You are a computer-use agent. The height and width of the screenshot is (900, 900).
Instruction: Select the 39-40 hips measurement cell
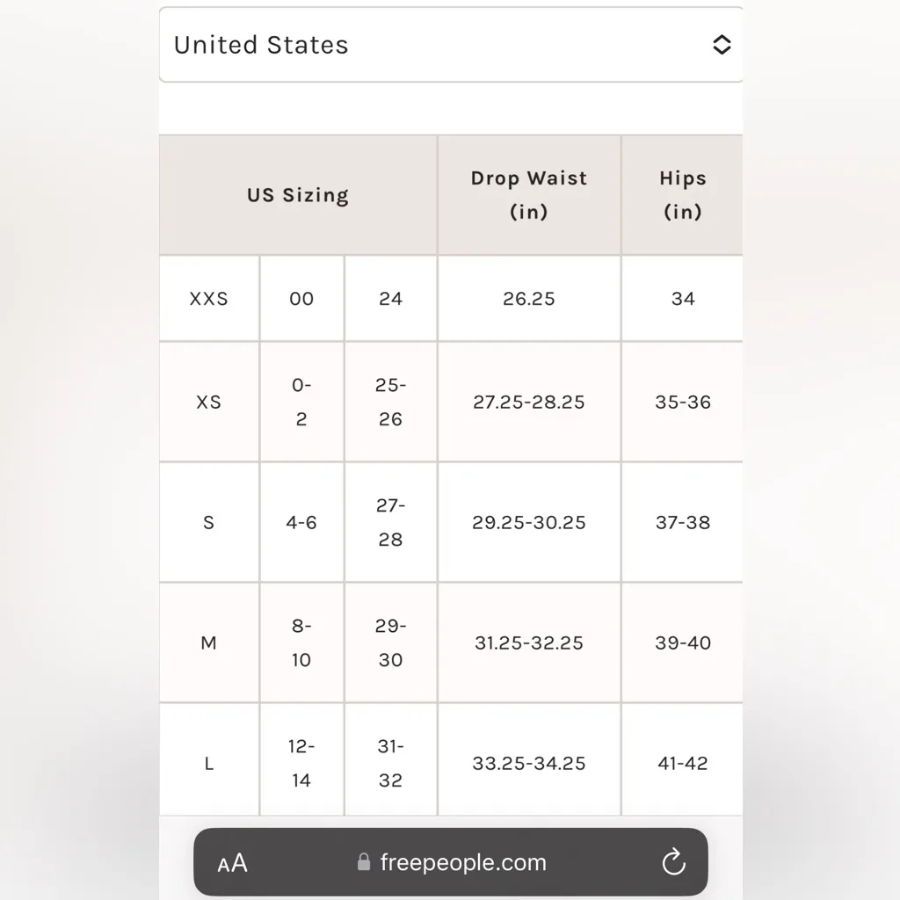pos(682,642)
